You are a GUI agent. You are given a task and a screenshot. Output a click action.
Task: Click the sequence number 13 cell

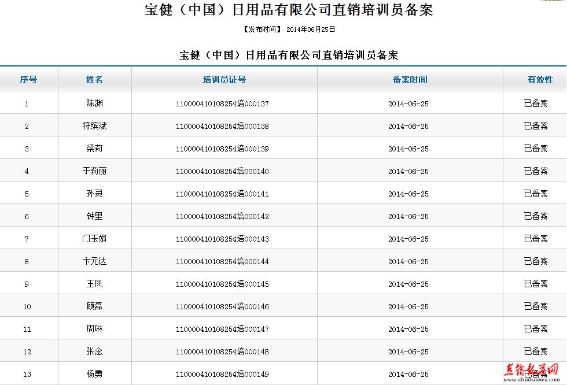pyautogui.click(x=27, y=374)
